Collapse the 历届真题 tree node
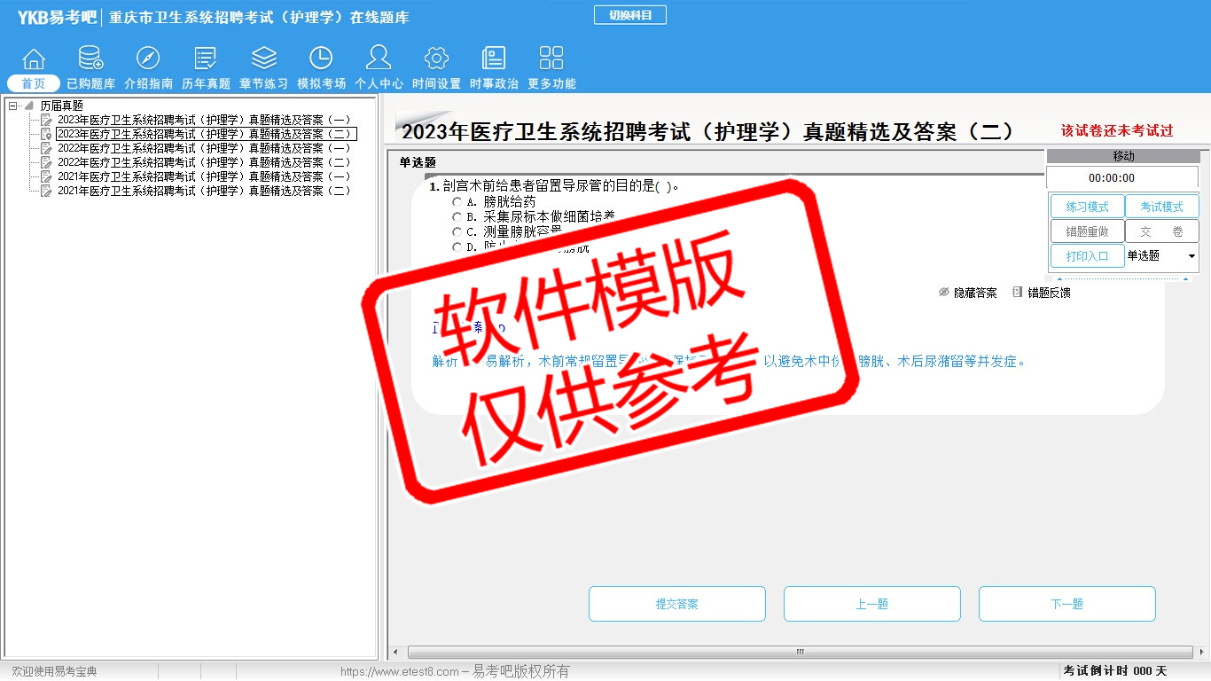 [x=12, y=106]
